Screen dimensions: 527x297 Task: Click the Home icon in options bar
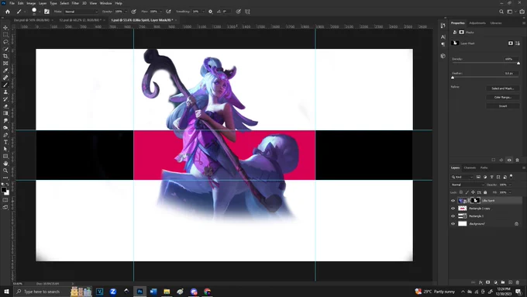click(8, 12)
